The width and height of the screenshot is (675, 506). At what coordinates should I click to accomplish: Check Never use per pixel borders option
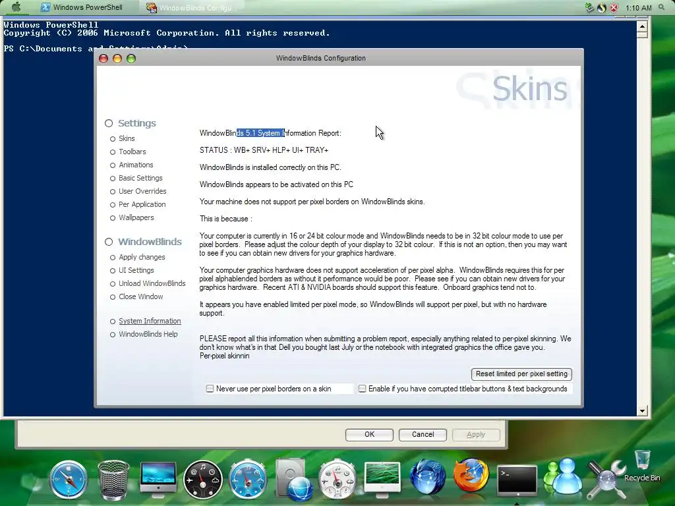click(210, 389)
